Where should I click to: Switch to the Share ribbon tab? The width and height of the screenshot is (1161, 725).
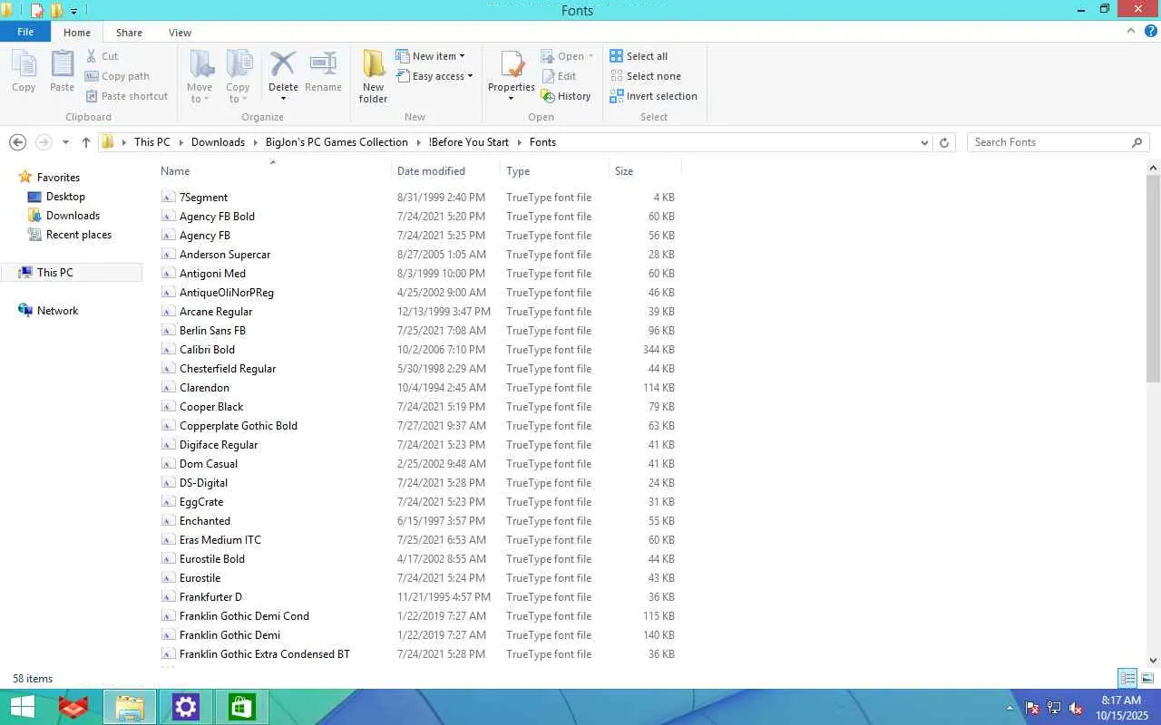[129, 33]
